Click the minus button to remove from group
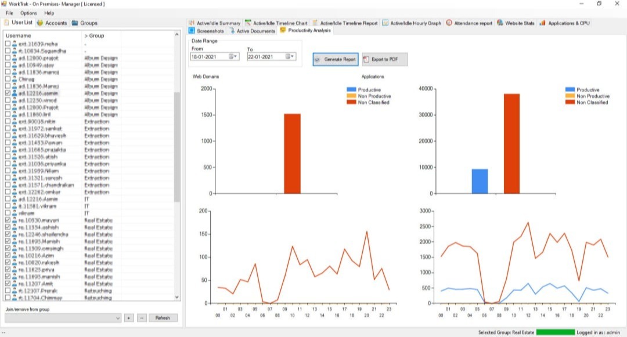 click(142, 318)
